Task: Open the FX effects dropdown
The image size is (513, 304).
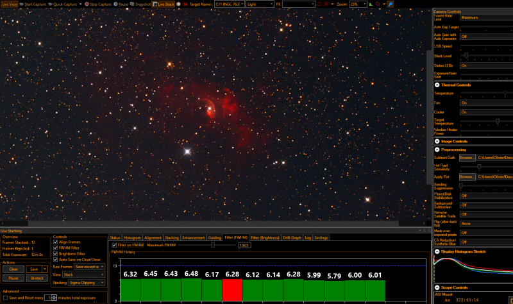Action: pyautogui.click(x=299, y=4)
